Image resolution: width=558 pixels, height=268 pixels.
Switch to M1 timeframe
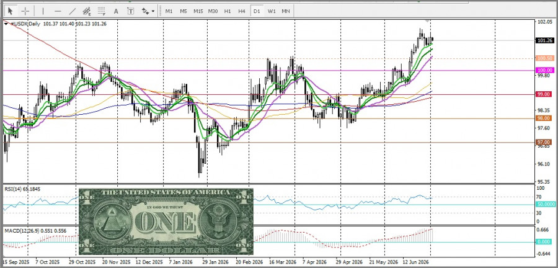click(x=169, y=11)
